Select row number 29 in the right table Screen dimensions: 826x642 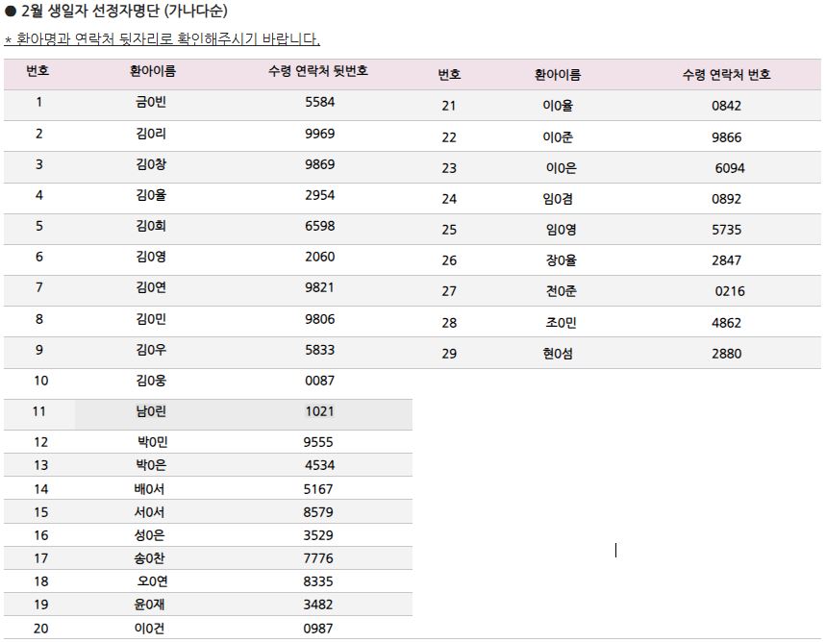tap(449, 354)
